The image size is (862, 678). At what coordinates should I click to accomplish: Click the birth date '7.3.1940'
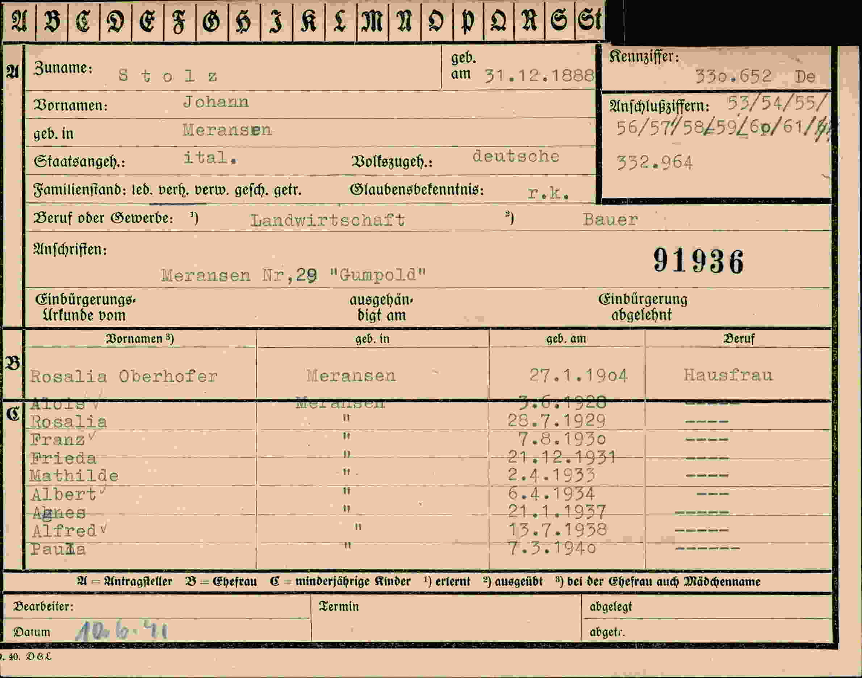(552, 548)
